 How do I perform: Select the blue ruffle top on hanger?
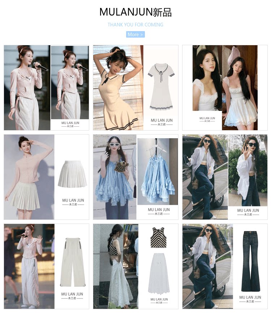pyautogui.click(x=158, y=171)
